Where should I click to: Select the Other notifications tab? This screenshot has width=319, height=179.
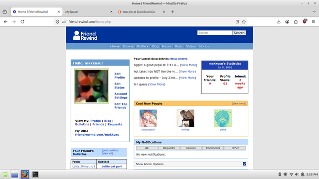pyautogui.click(x=235, y=148)
